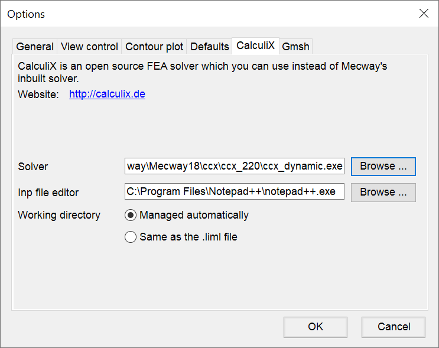This screenshot has height=348, width=439.
Task: Open the View control tab
Action: 89,47
